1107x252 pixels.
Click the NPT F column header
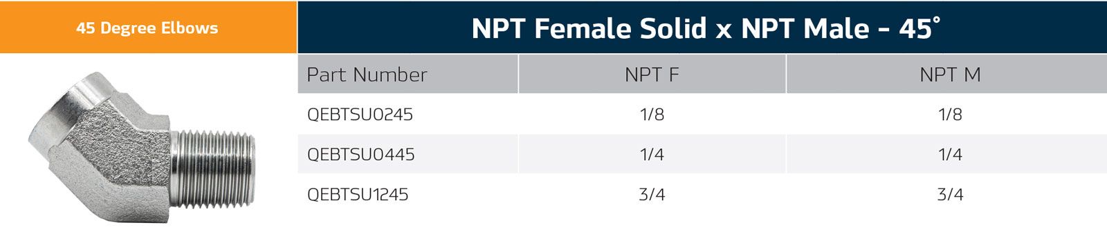(652, 75)
